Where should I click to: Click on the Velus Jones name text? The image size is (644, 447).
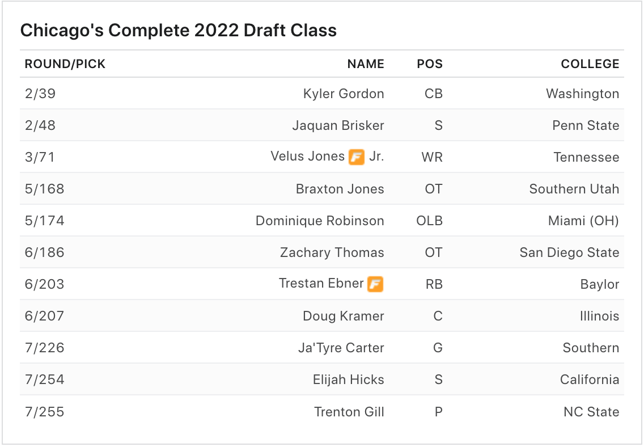point(308,157)
